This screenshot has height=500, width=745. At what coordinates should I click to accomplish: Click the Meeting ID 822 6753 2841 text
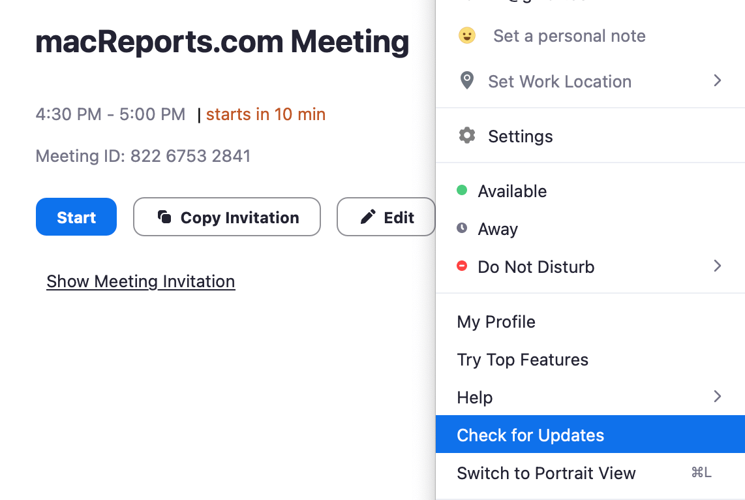pyautogui.click(x=143, y=156)
